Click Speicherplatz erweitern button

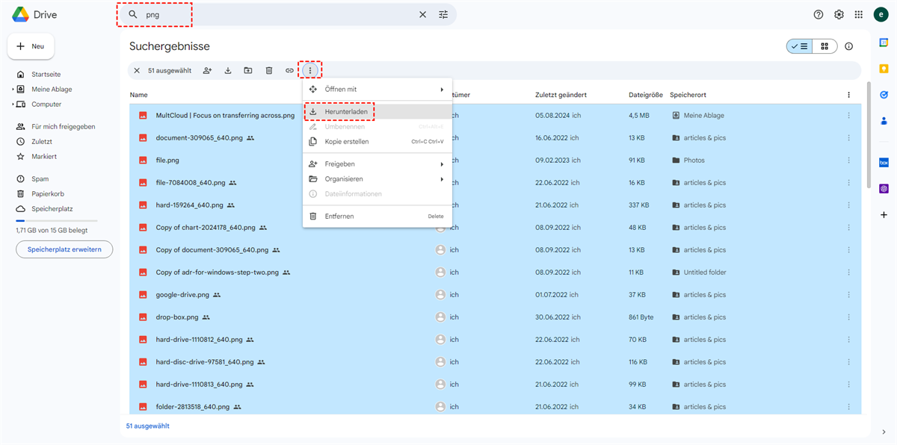(x=64, y=249)
